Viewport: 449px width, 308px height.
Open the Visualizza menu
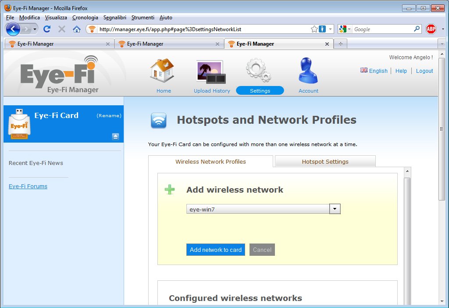(56, 18)
